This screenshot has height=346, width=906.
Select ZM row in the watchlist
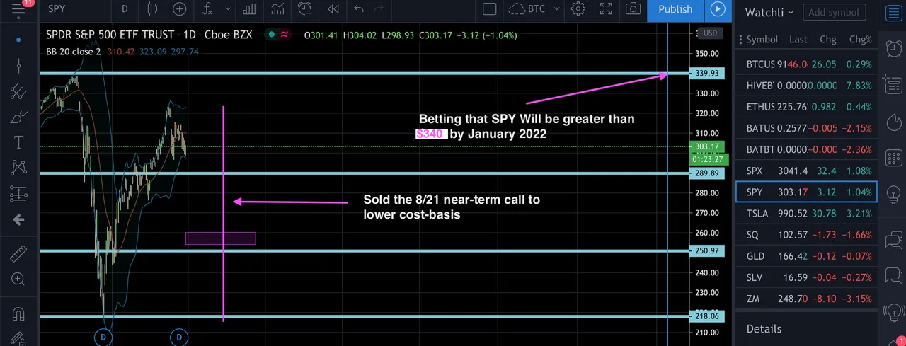(806, 299)
